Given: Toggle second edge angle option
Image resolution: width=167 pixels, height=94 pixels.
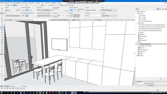Looking at the screenshot, I should pyautogui.click(x=75, y=10).
